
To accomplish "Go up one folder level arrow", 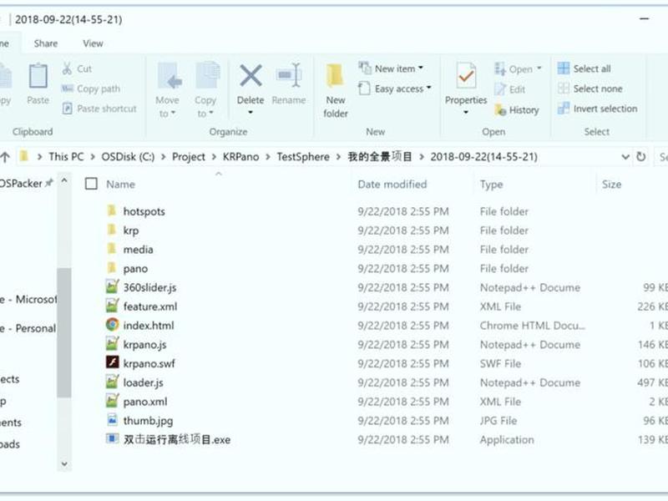I will click(5, 157).
